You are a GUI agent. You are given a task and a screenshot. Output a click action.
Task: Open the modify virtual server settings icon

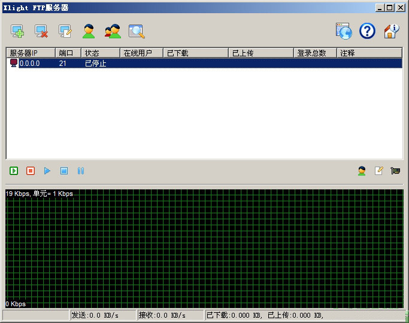[65, 31]
